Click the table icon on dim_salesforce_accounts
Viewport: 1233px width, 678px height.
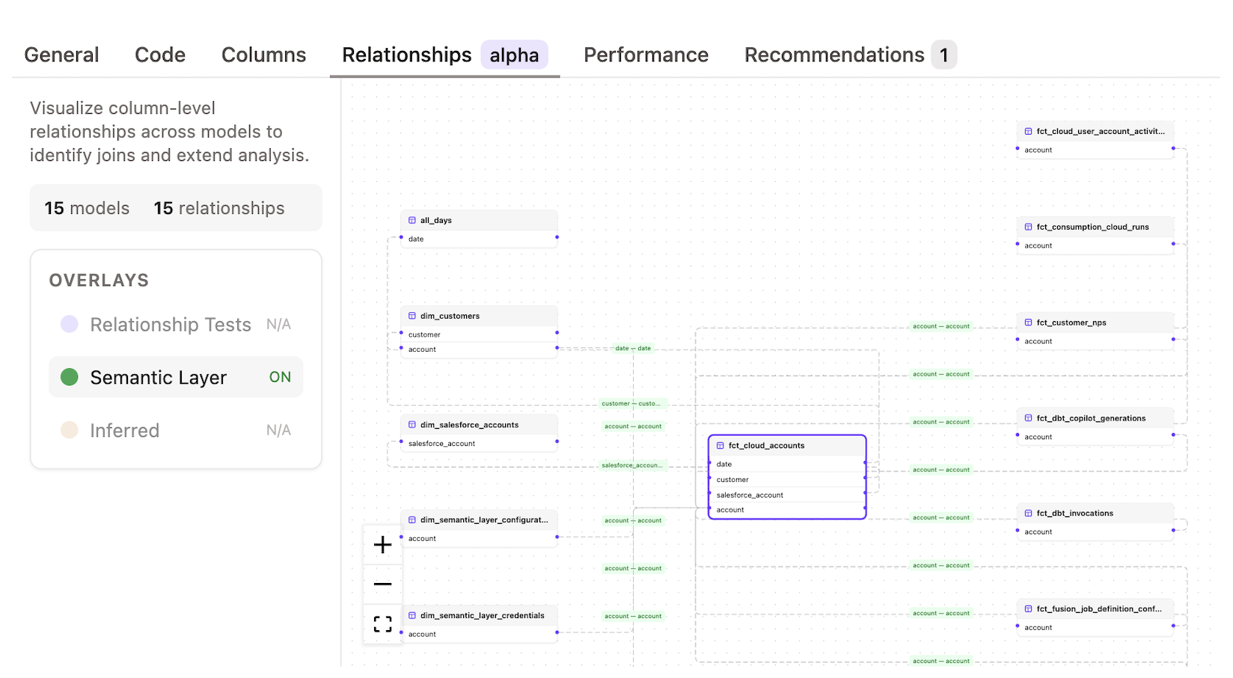coord(412,424)
